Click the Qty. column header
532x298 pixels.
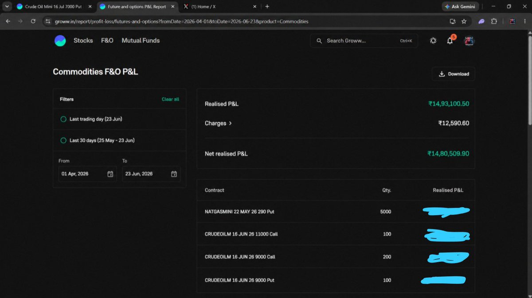[386, 190]
